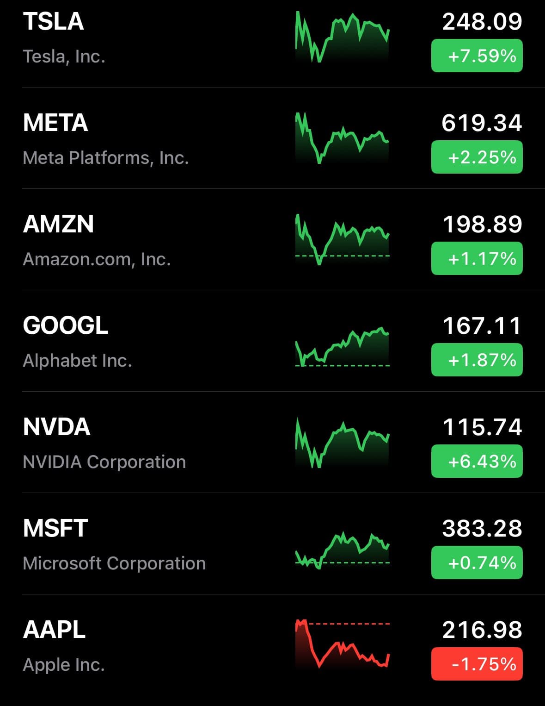Toggle the GOOGL +1.87% change badge

point(477,360)
